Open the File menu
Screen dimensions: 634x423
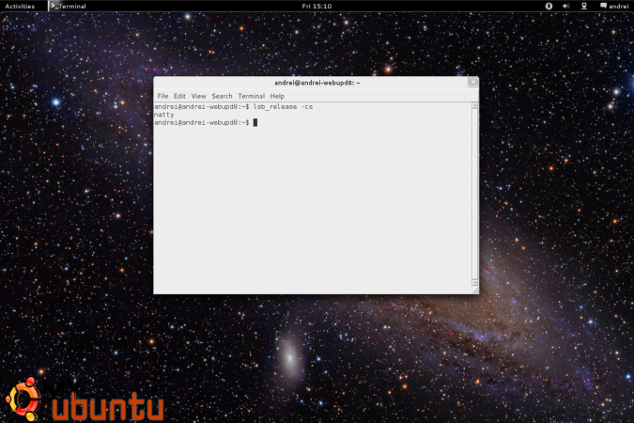coord(162,96)
